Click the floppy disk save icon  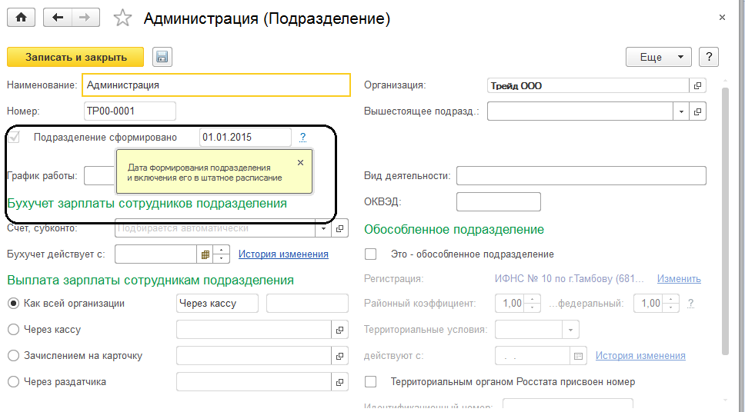[162, 57]
